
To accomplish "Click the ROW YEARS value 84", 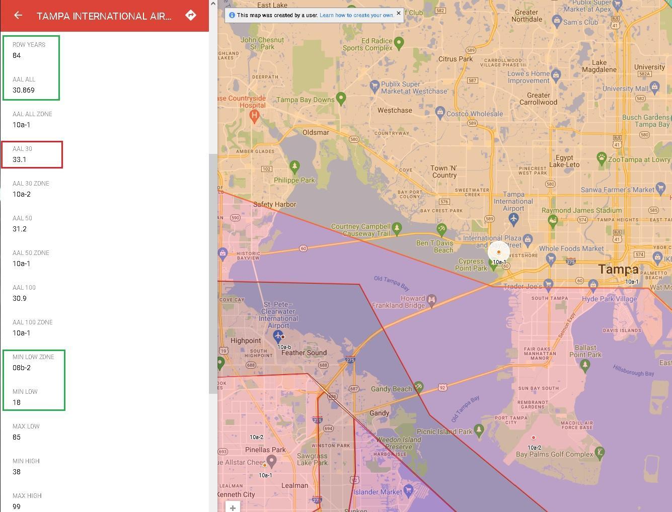I will click(x=17, y=55).
